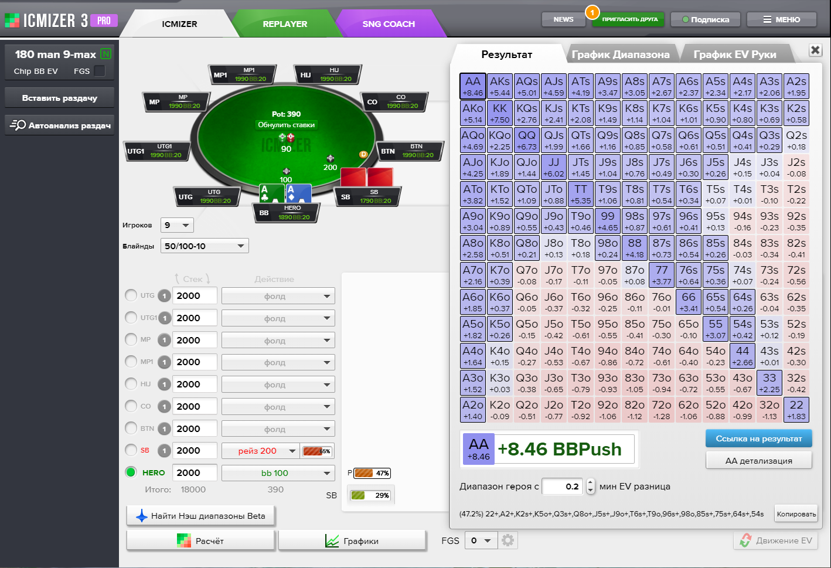Click the HERO stack input field
This screenshot has height=568, width=831.
pyautogui.click(x=195, y=472)
